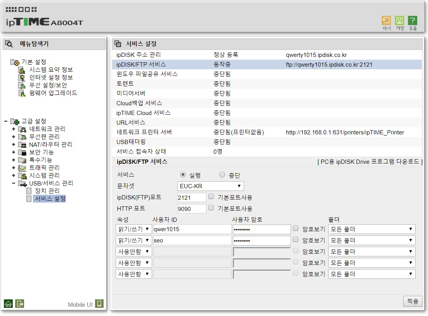Check 암호보기 for user qwer1015
Image resolution: width=428 pixels, height=316 pixels.
(x=296, y=228)
